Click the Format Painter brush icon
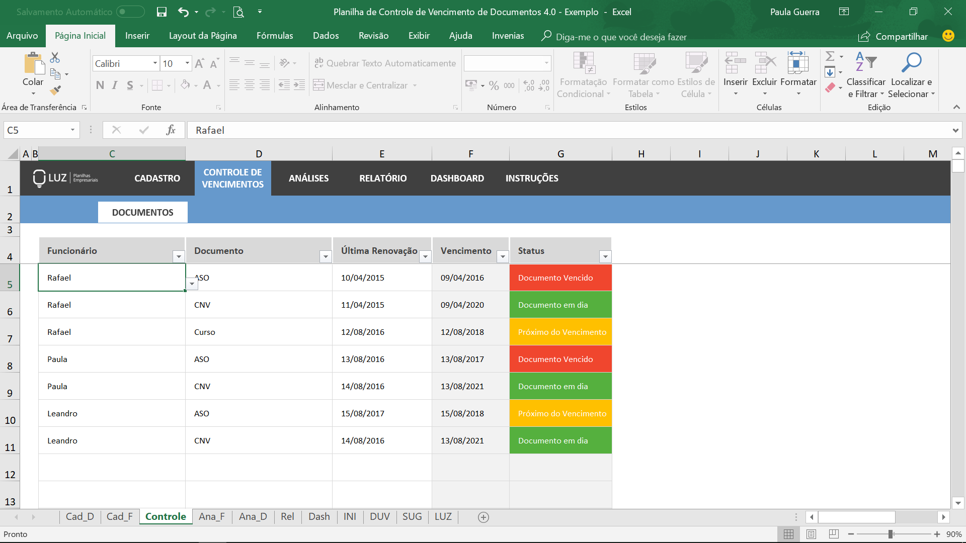Viewport: 966px width, 543px height. point(55,90)
